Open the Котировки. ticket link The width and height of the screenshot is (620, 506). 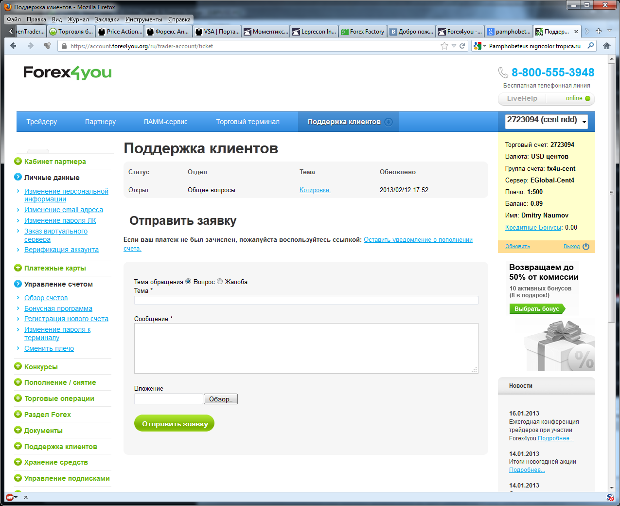click(315, 190)
